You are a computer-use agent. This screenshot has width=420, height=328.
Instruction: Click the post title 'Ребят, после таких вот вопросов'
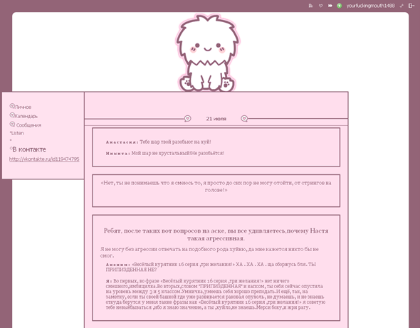[216, 234]
